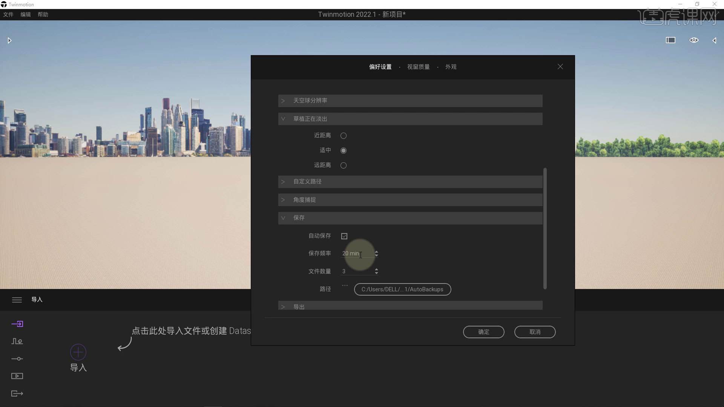Click the 20 min save frequency field
Screen dimensions: 724x407
(357, 254)
